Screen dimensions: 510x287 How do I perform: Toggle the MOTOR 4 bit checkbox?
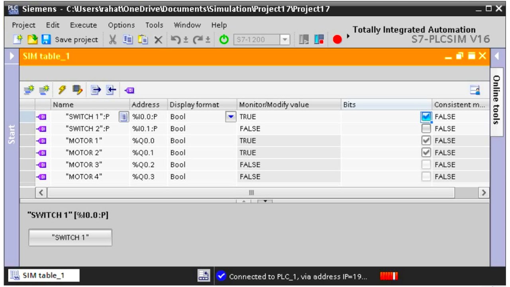point(426,177)
